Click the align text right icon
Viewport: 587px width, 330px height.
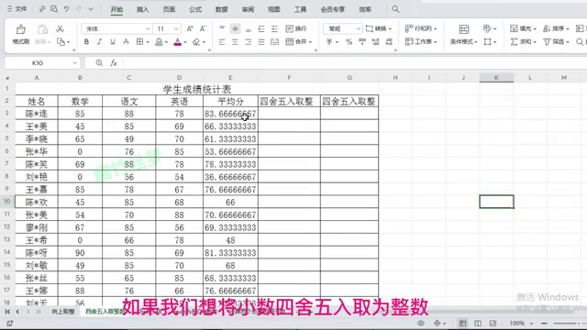[x=249, y=42]
